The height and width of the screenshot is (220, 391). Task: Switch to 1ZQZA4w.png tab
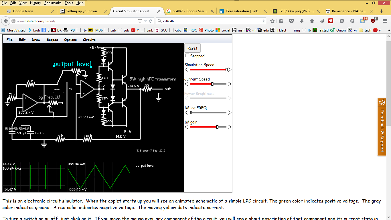click(297, 11)
